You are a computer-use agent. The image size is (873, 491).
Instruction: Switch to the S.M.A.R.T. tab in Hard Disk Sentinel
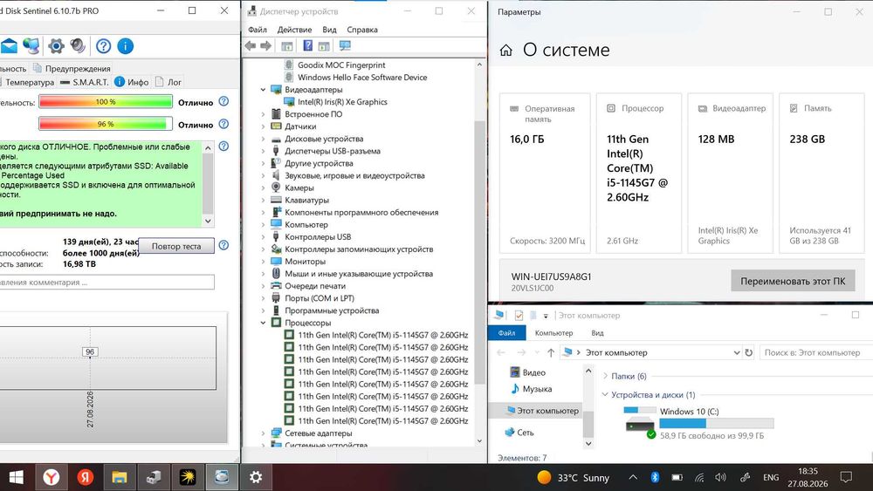84,82
